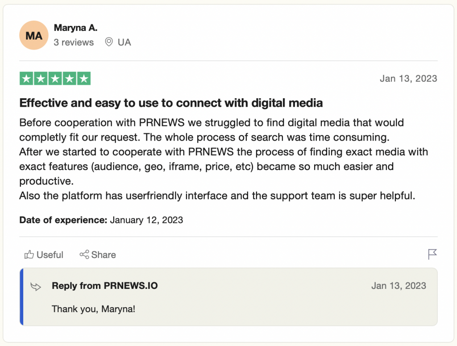Open the 3 reviews link
Screen dimensions: 457x346
74,42
